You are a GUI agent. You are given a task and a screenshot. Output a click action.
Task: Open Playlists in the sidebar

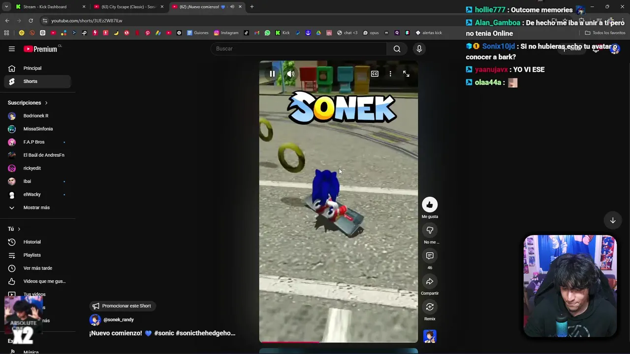(37, 255)
